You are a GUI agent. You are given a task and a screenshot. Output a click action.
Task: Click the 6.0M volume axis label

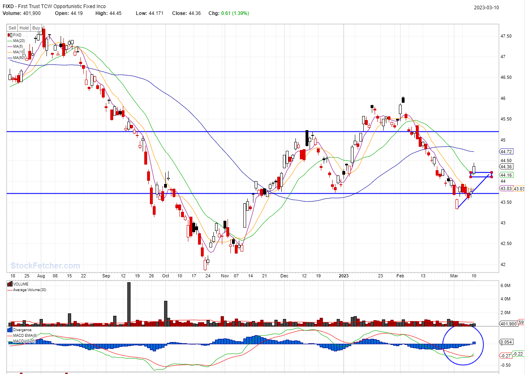(x=505, y=285)
